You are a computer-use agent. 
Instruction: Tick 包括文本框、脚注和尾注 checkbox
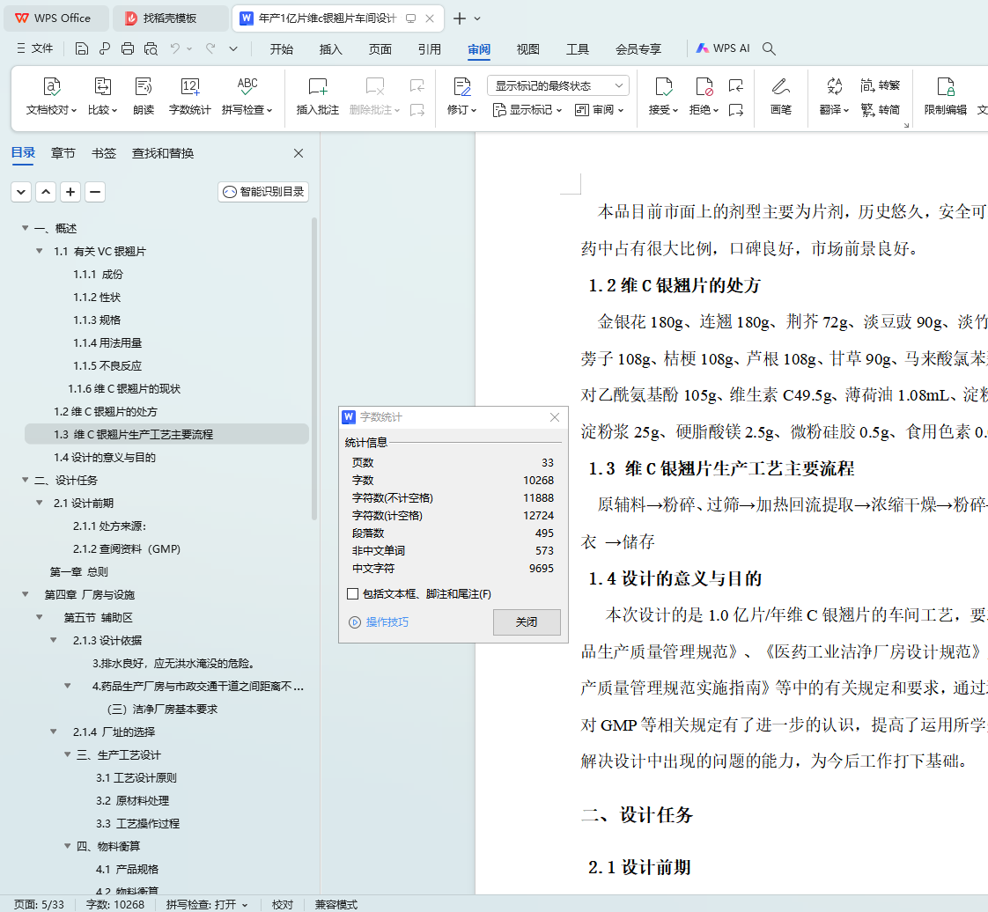coord(353,594)
